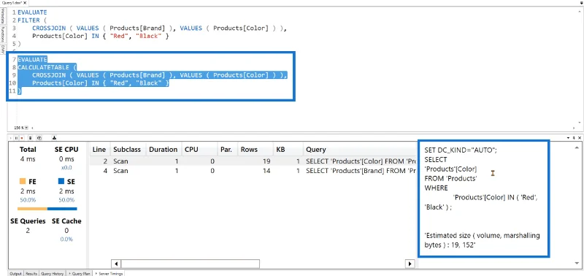Image resolution: width=584 pixels, height=276 pixels.
Task: Select the Line 4 Scan row
Action: (x=253, y=171)
